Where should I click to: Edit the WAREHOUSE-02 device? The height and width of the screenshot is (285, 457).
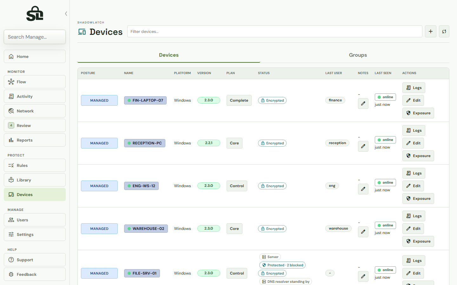[413, 229]
